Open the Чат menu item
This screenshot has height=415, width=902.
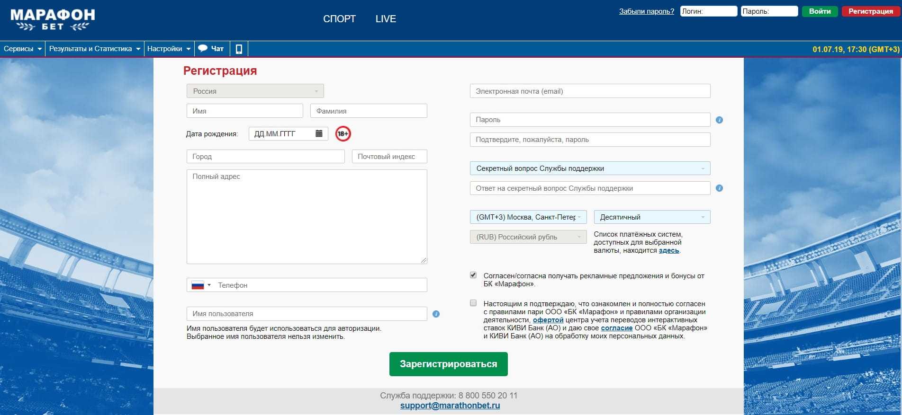tap(211, 49)
